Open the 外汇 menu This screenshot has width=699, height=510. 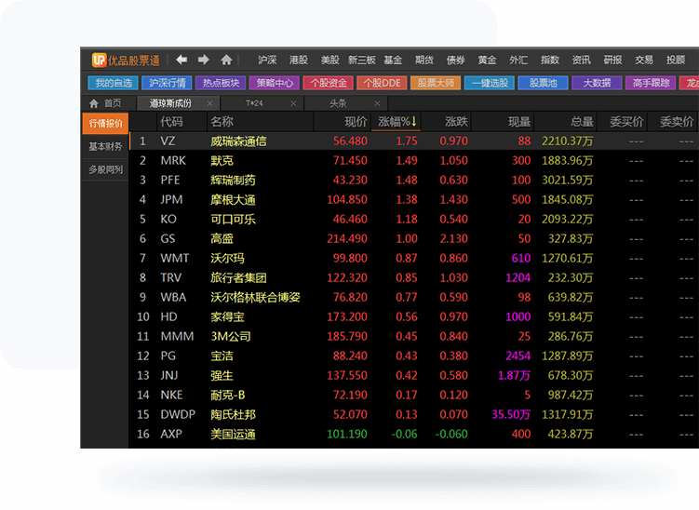518,60
